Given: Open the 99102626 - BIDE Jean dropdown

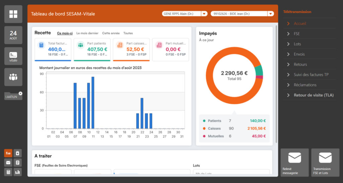Looking at the screenshot, I should tap(270, 14).
